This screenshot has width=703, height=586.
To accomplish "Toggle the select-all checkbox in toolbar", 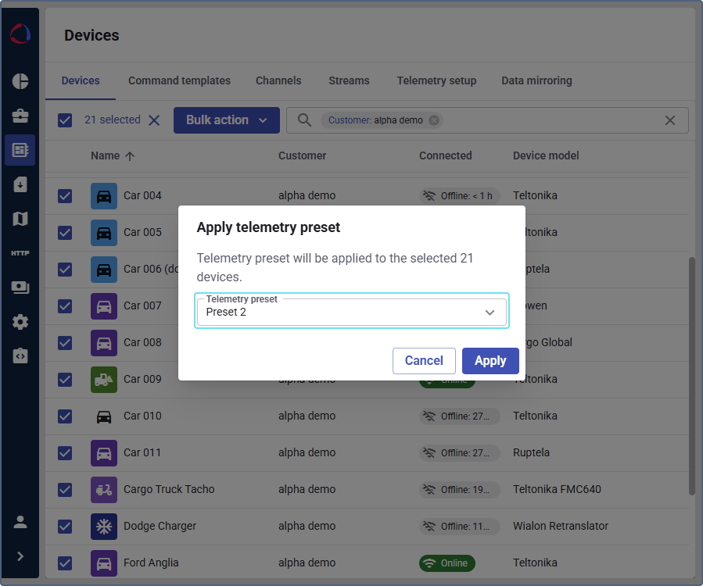I will [65, 120].
